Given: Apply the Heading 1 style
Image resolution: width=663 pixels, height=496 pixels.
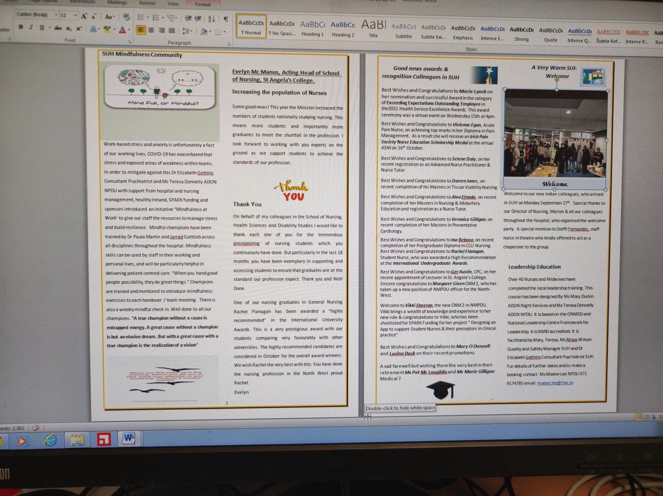Looking at the screenshot, I should (313, 28).
